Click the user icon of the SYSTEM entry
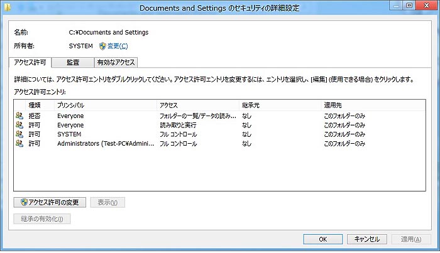Image resolution: width=440 pixels, height=253 pixels. tap(19, 134)
